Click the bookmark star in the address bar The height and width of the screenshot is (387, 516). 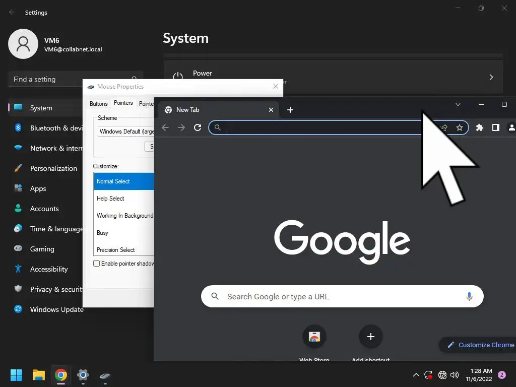[x=460, y=127]
